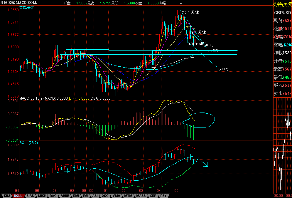Click the 1.3676 price axis label
Viewport: 292px width, 198px height.
pos(13,96)
